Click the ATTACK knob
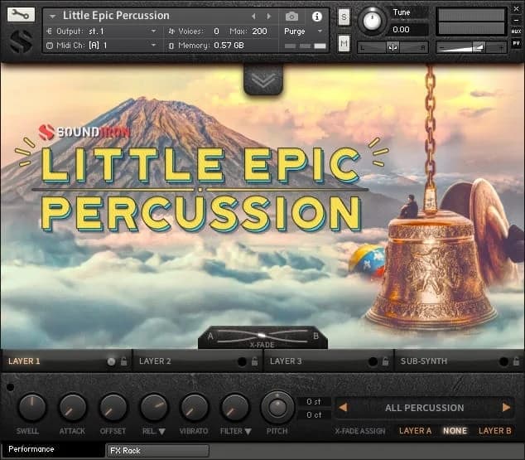Viewport: 525px width, 460px height. point(72,408)
